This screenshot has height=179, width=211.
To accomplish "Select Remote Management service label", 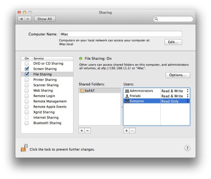I will 50,101.
